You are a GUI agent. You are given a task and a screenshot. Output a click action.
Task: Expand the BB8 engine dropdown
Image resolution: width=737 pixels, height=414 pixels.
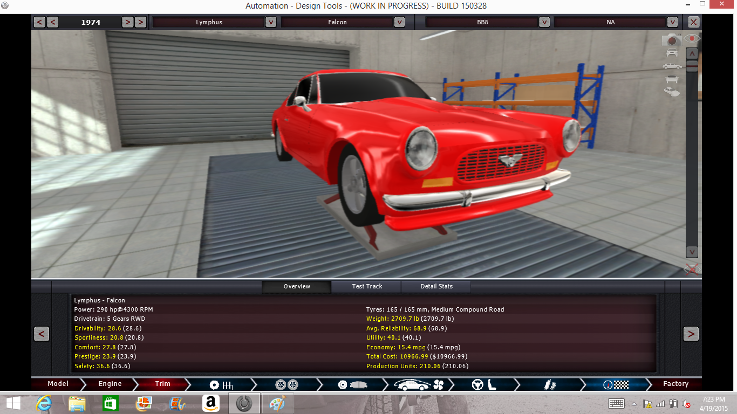[x=544, y=22]
